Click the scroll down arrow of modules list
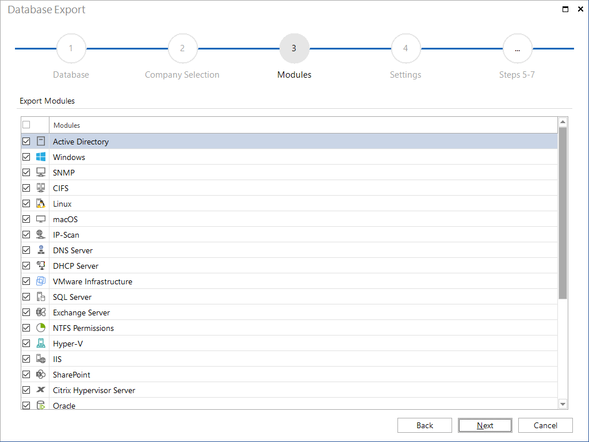 tap(563, 404)
